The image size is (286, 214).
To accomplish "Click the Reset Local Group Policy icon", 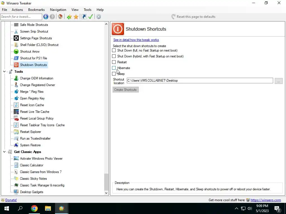I will click(16, 118).
